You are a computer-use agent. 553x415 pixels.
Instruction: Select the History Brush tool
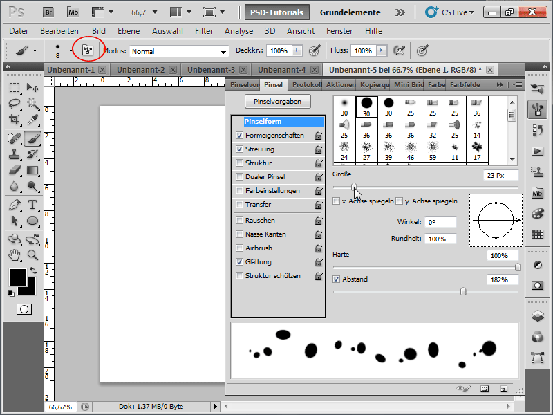point(32,154)
